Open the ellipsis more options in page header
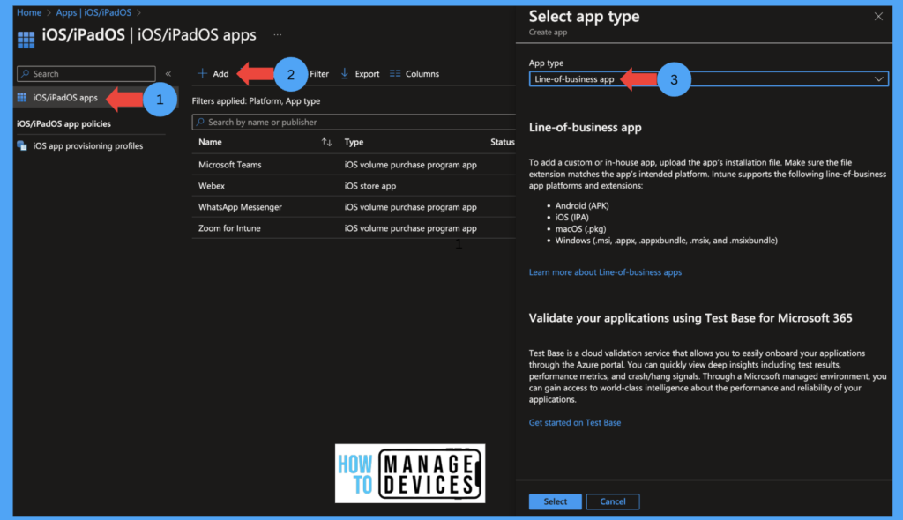 (x=278, y=34)
